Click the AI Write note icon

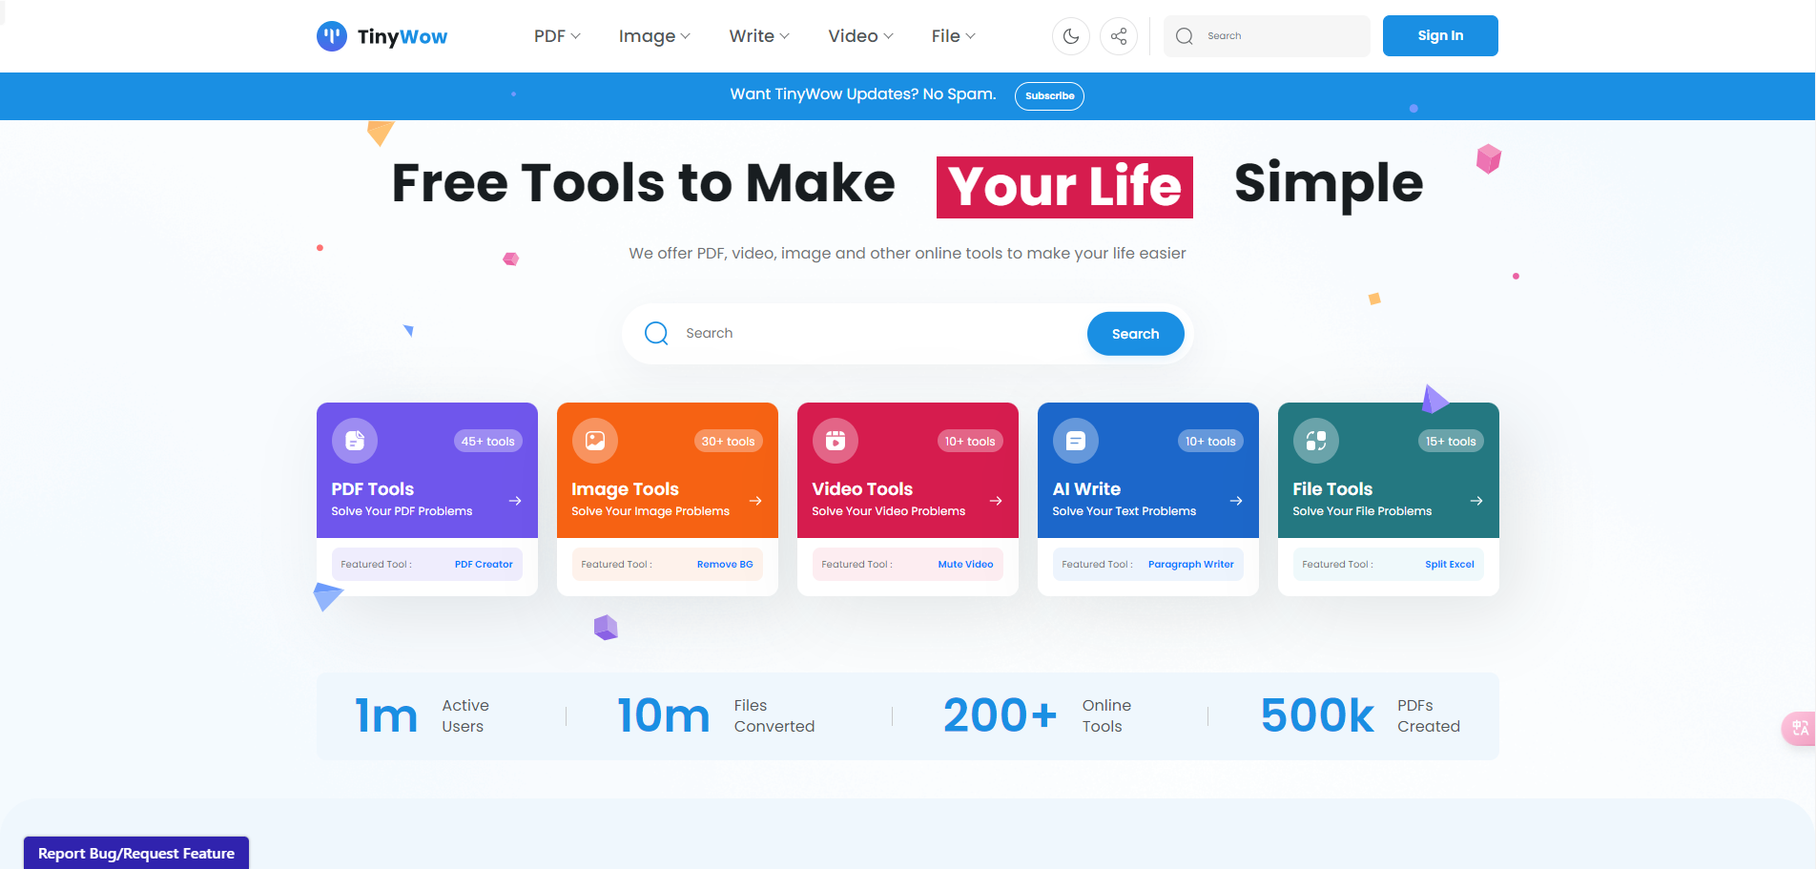1076,441
